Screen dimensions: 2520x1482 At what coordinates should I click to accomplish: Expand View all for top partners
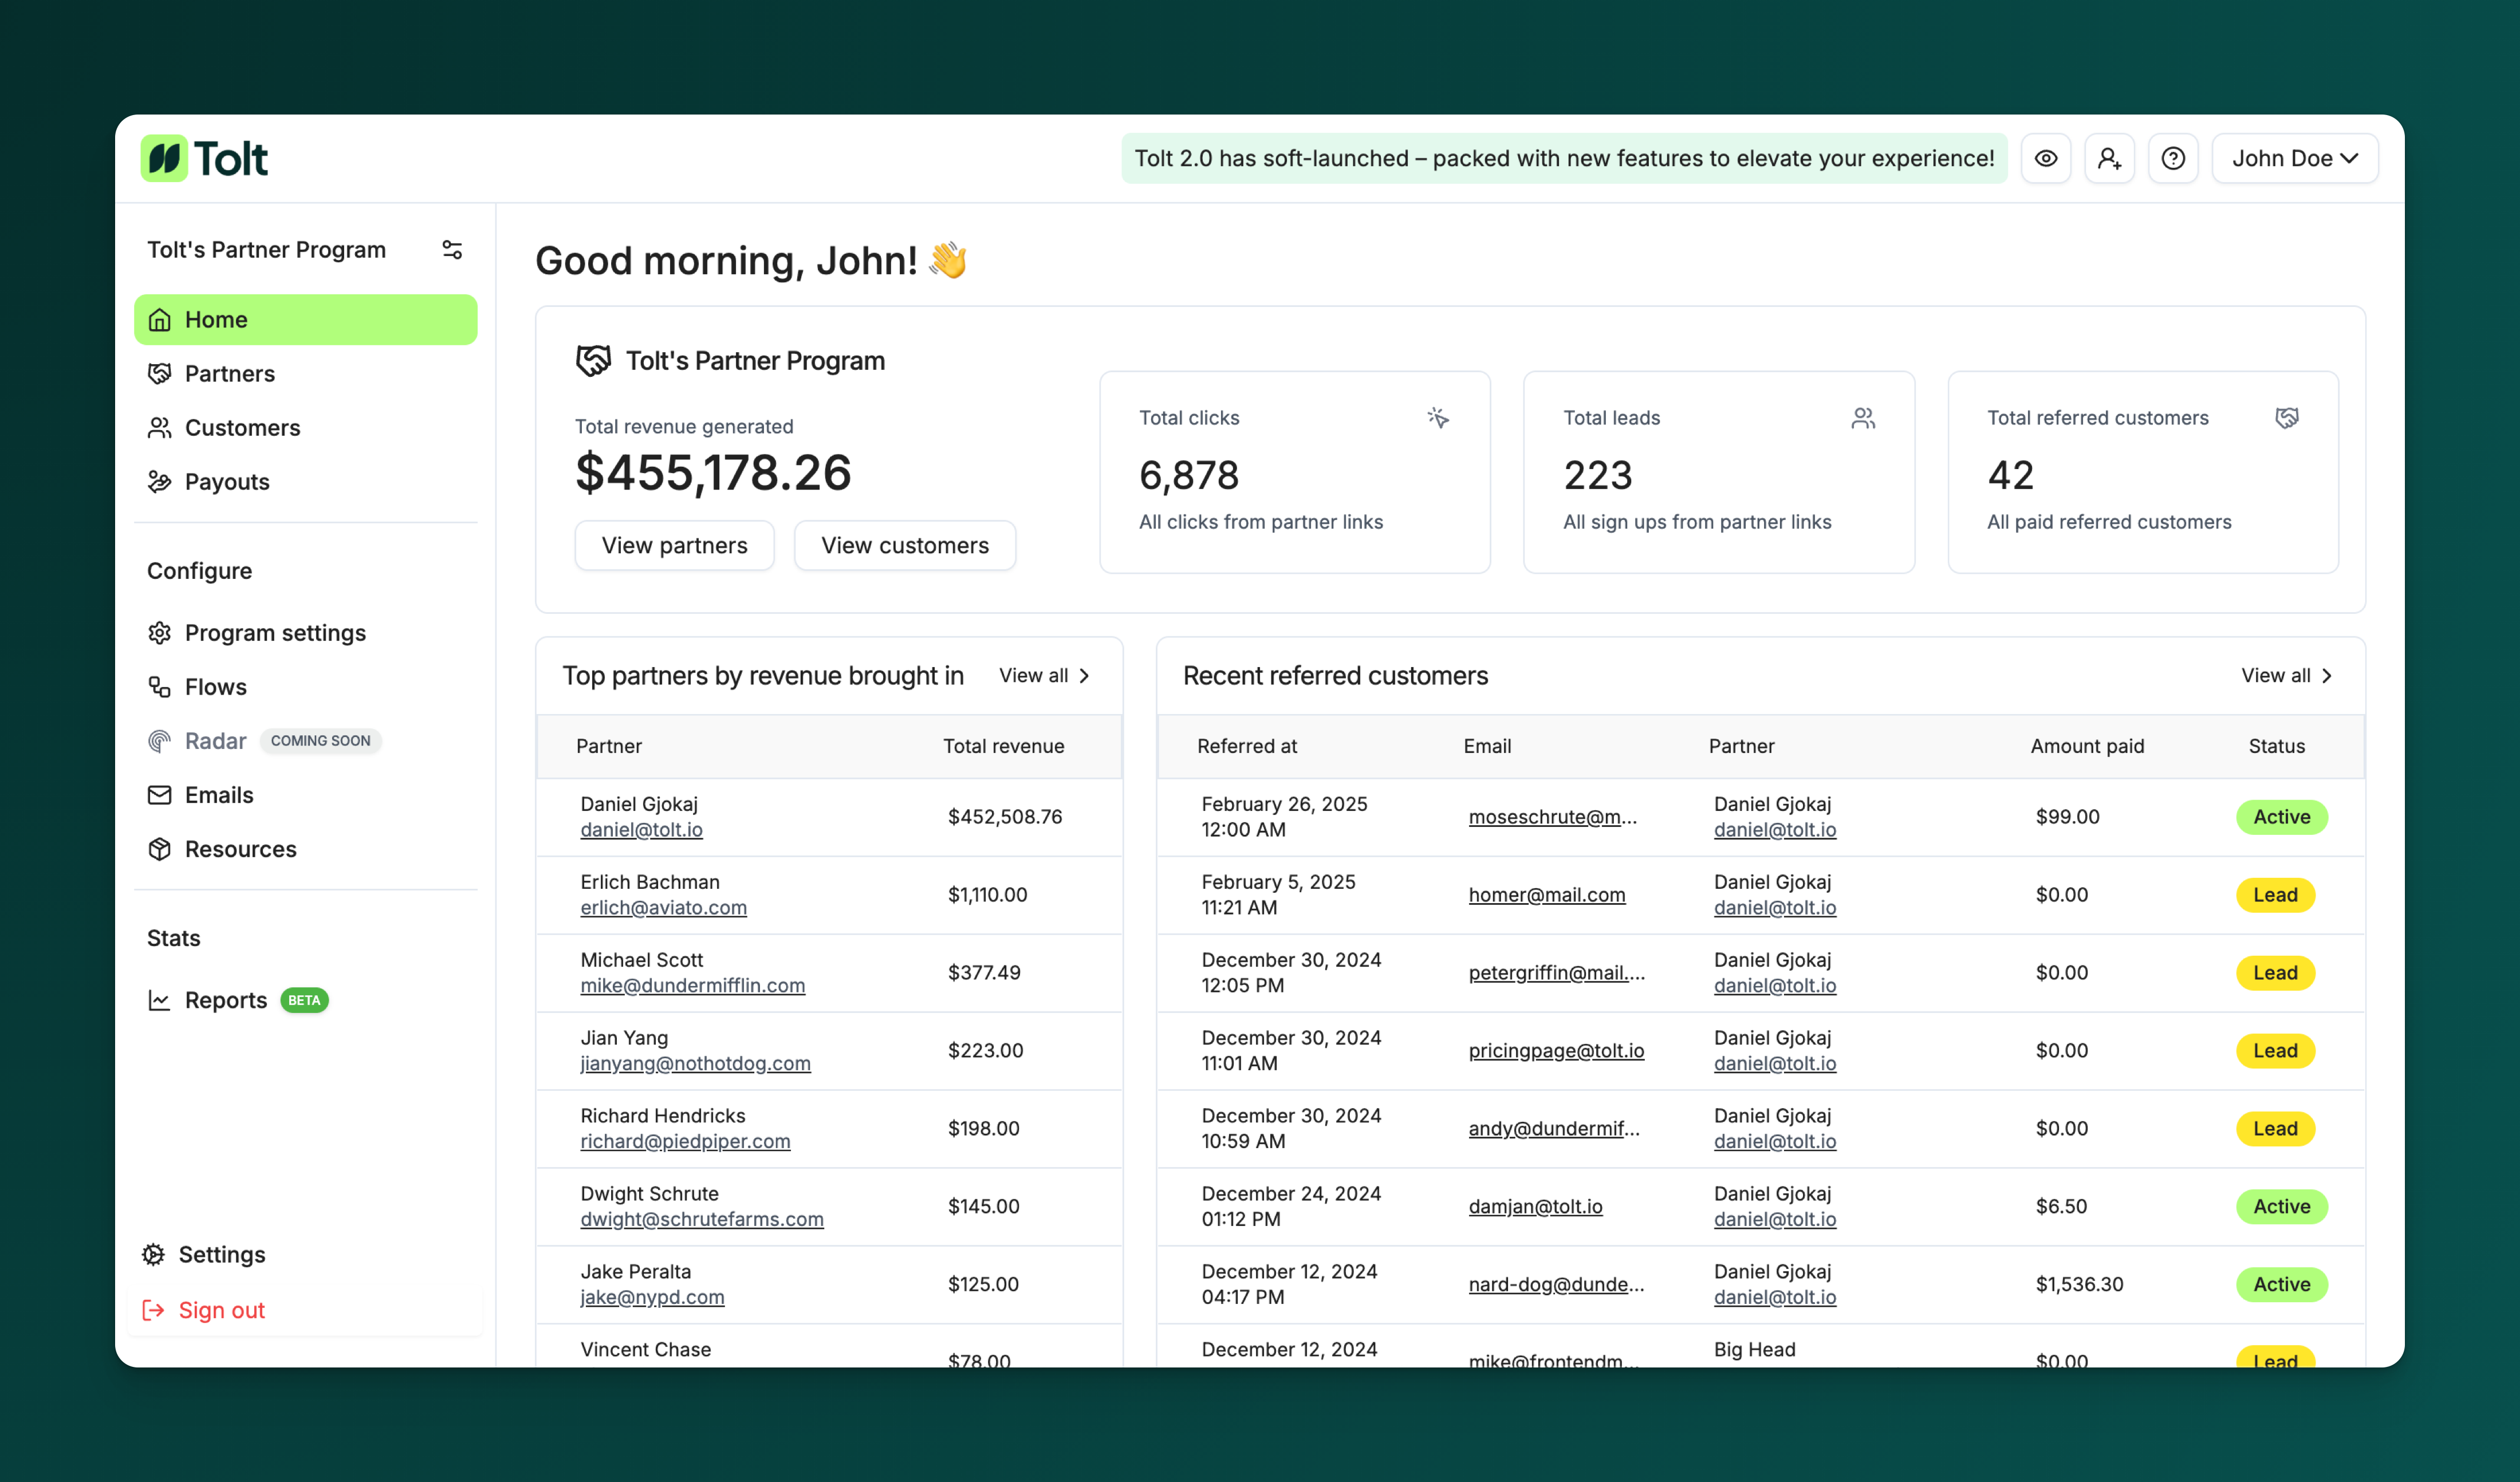click(1044, 675)
